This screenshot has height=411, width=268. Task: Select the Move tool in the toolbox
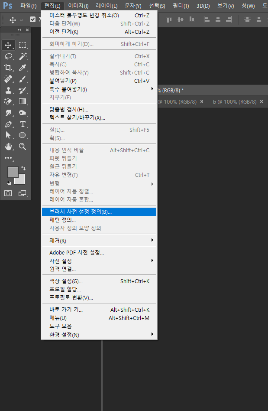point(8,45)
